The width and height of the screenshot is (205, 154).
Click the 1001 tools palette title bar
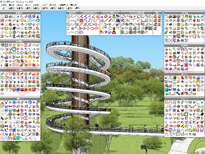tap(137, 13)
